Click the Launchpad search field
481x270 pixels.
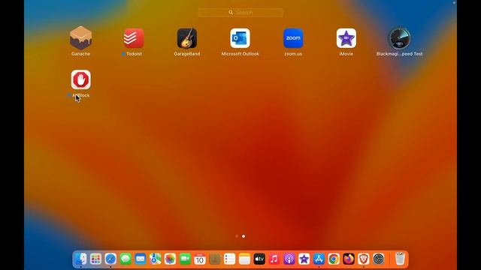point(240,13)
